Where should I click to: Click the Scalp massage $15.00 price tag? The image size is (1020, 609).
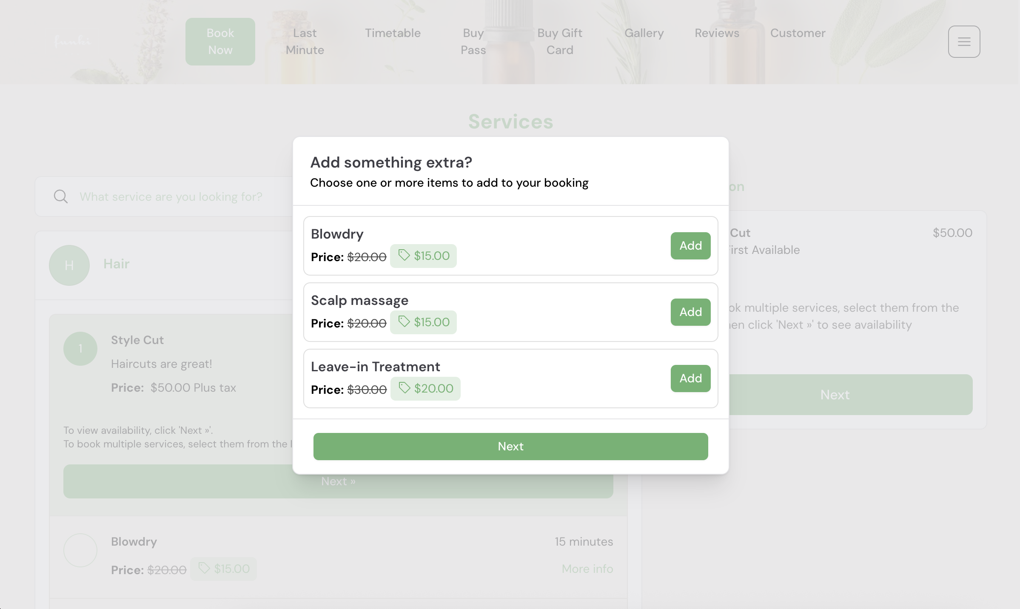coord(423,322)
